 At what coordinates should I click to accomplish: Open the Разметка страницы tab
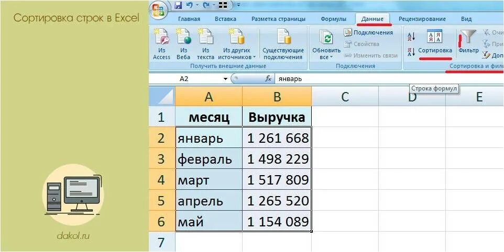(278, 19)
